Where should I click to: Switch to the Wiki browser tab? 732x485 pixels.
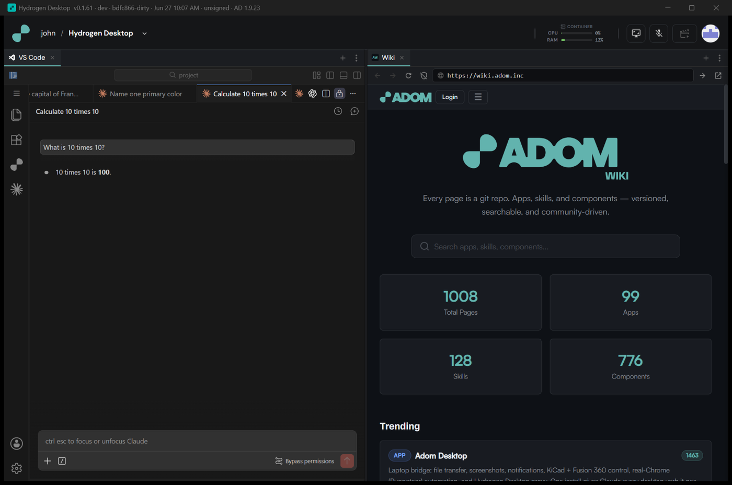(388, 57)
